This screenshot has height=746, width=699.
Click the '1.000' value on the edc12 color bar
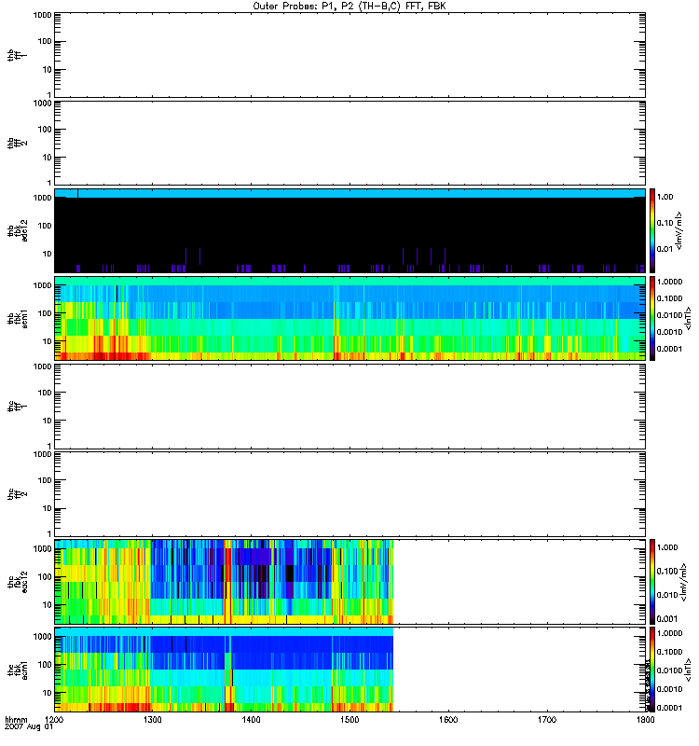coord(667,547)
